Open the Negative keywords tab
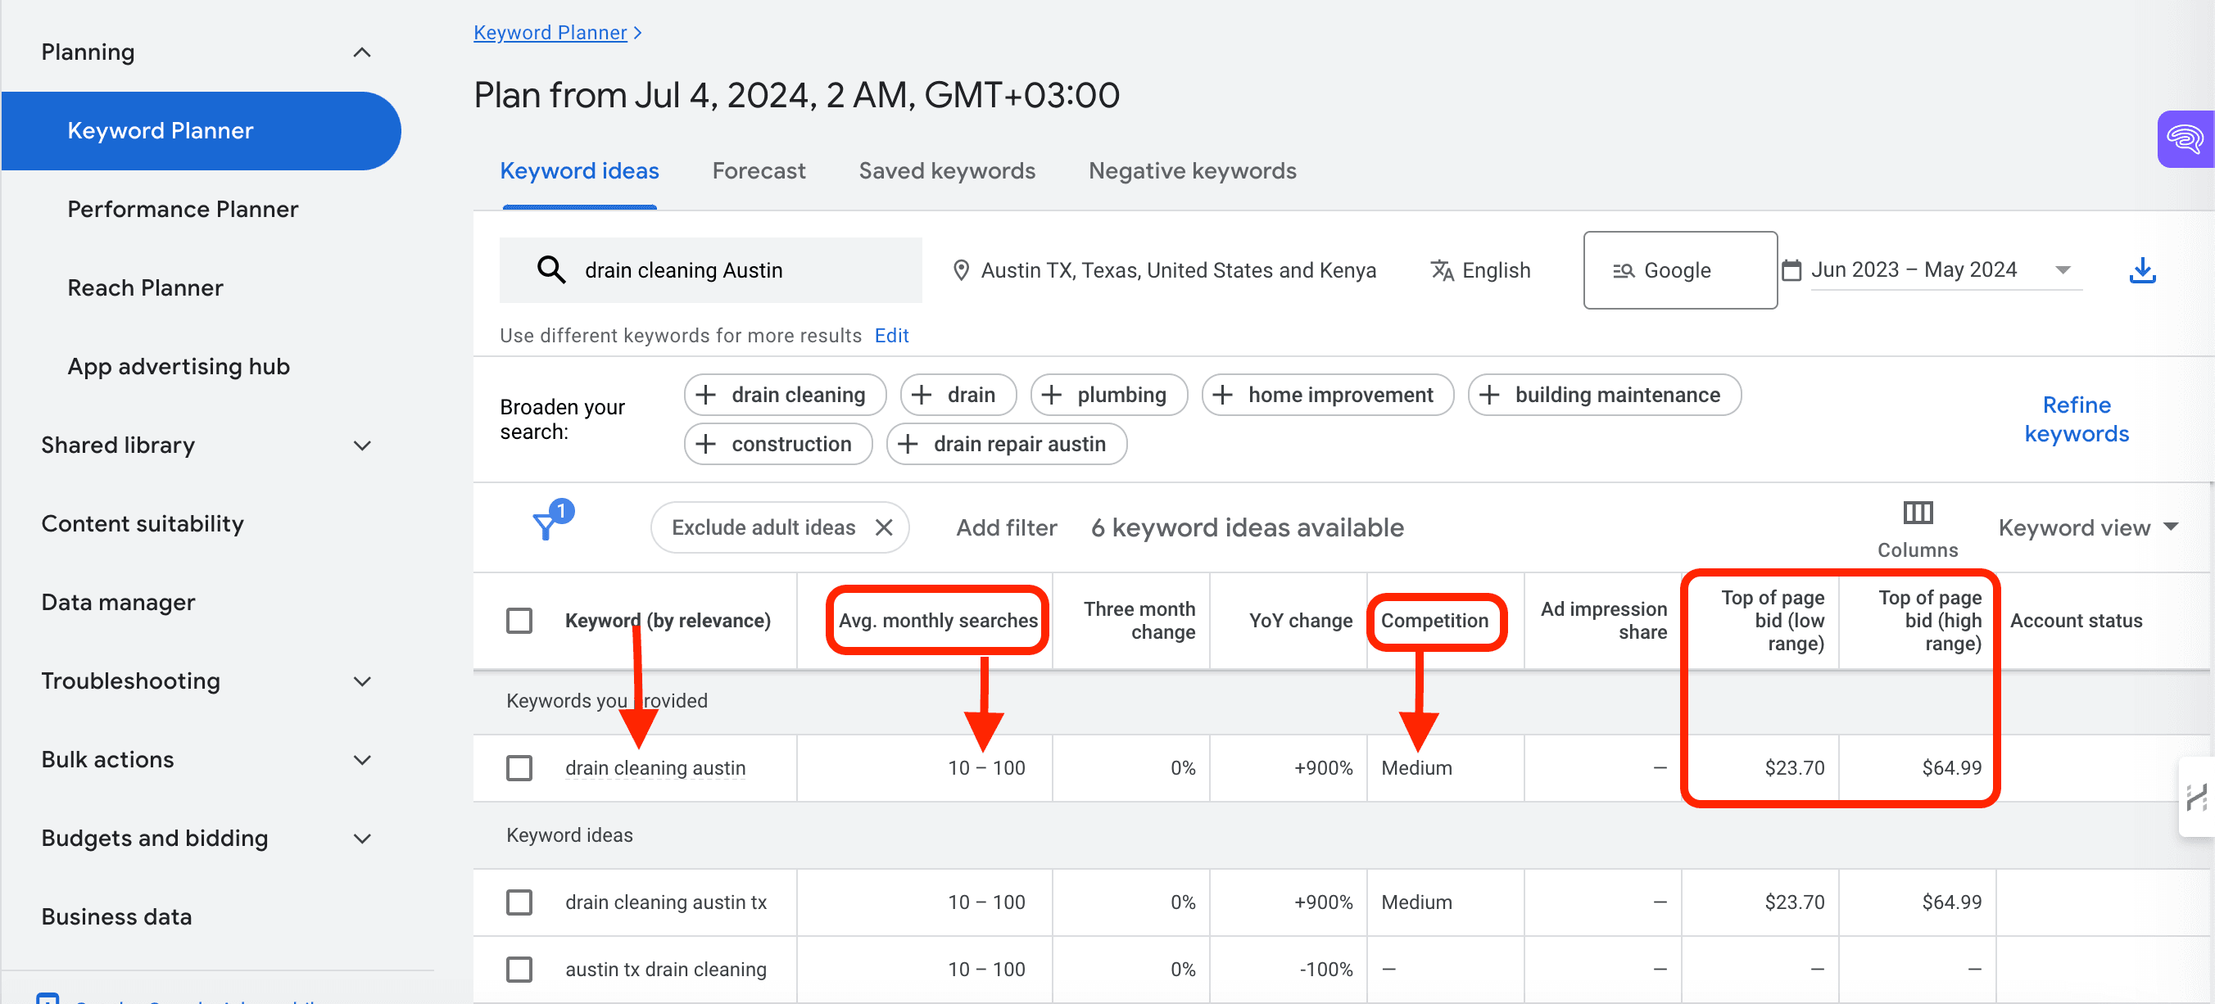2215x1004 pixels. pos(1192,170)
